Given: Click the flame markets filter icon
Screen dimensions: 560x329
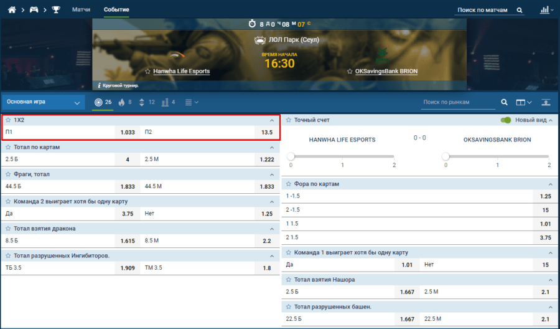Looking at the screenshot, I should pos(121,102).
